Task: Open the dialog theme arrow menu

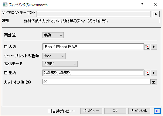Action: (156, 14)
